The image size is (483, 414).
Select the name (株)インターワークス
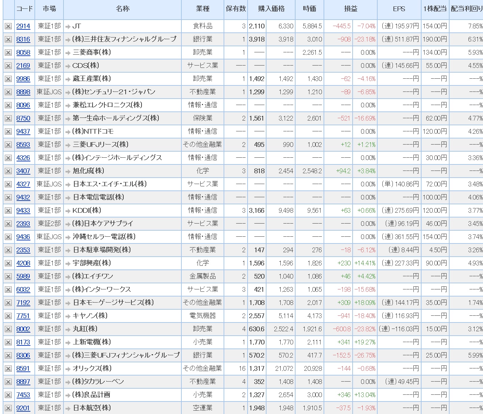[x=102, y=289]
